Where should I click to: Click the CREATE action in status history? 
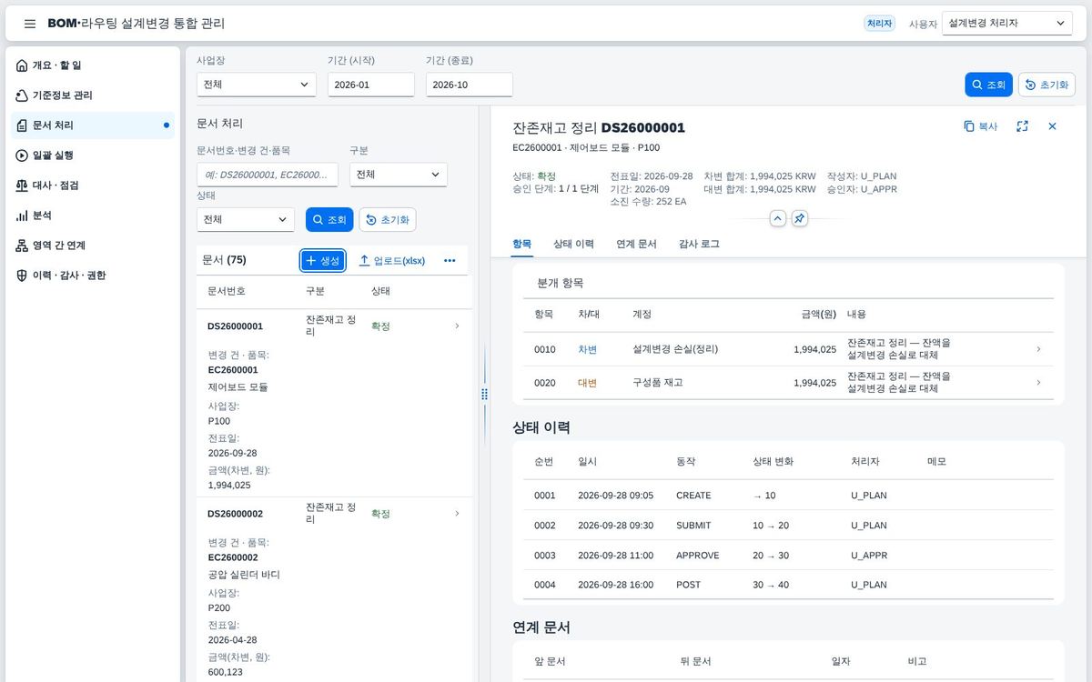point(693,496)
